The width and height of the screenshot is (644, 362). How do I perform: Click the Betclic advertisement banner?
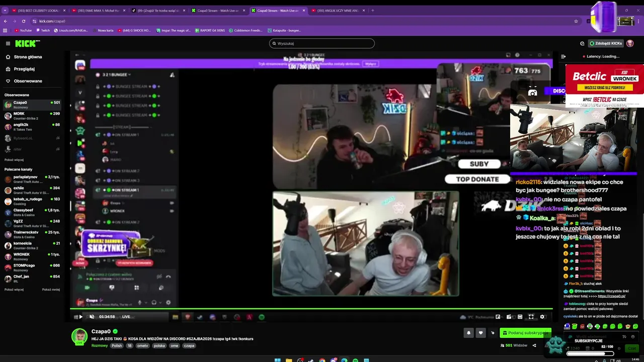point(604,85)
